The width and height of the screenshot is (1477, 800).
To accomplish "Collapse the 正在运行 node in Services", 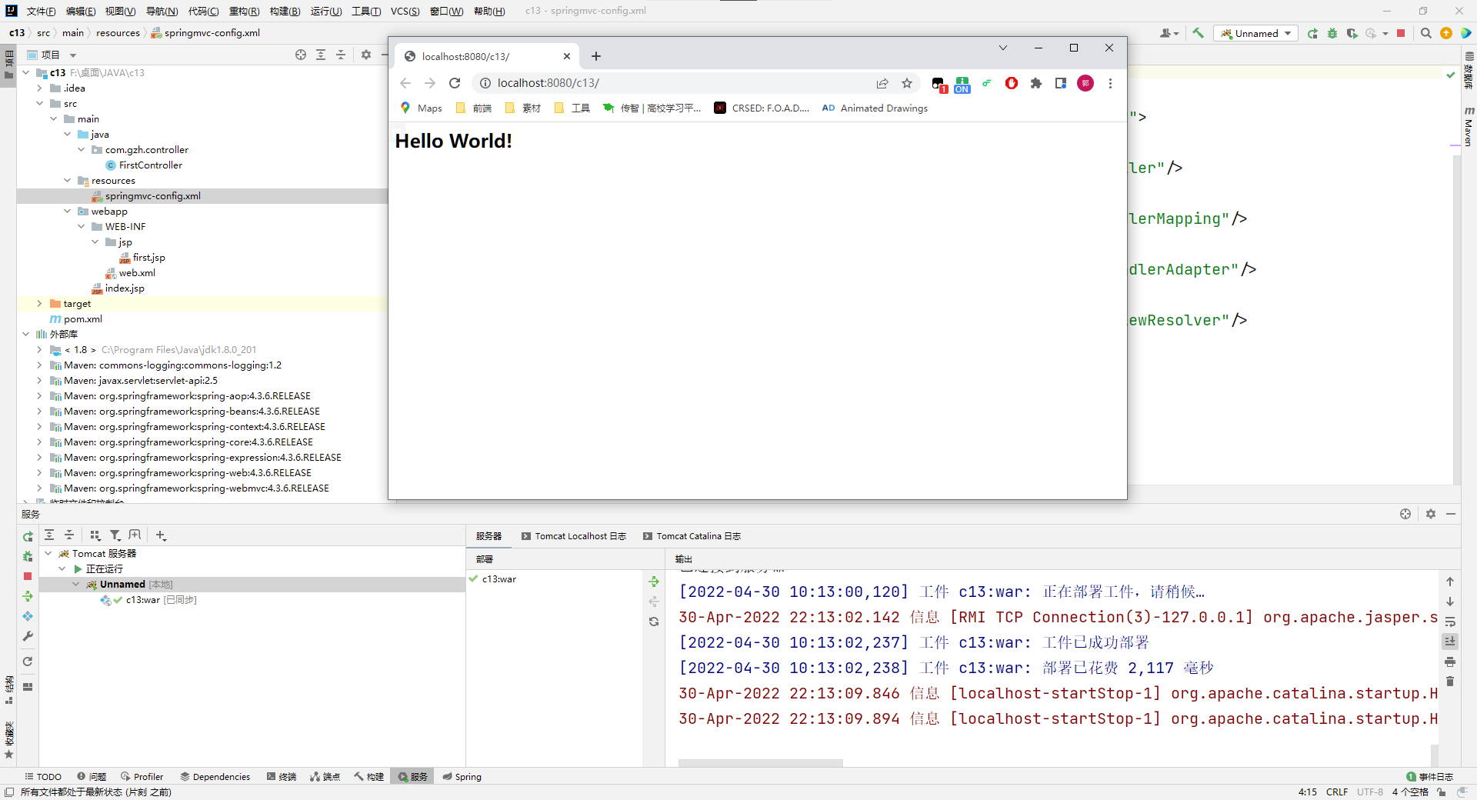I will [x=62, y=569].
